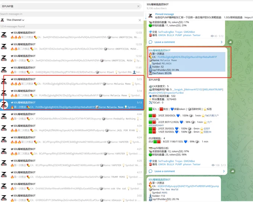Open the search result from 12:32
Image resolution: width=253 pixels, height=202 pixels.
coord(72,58)
